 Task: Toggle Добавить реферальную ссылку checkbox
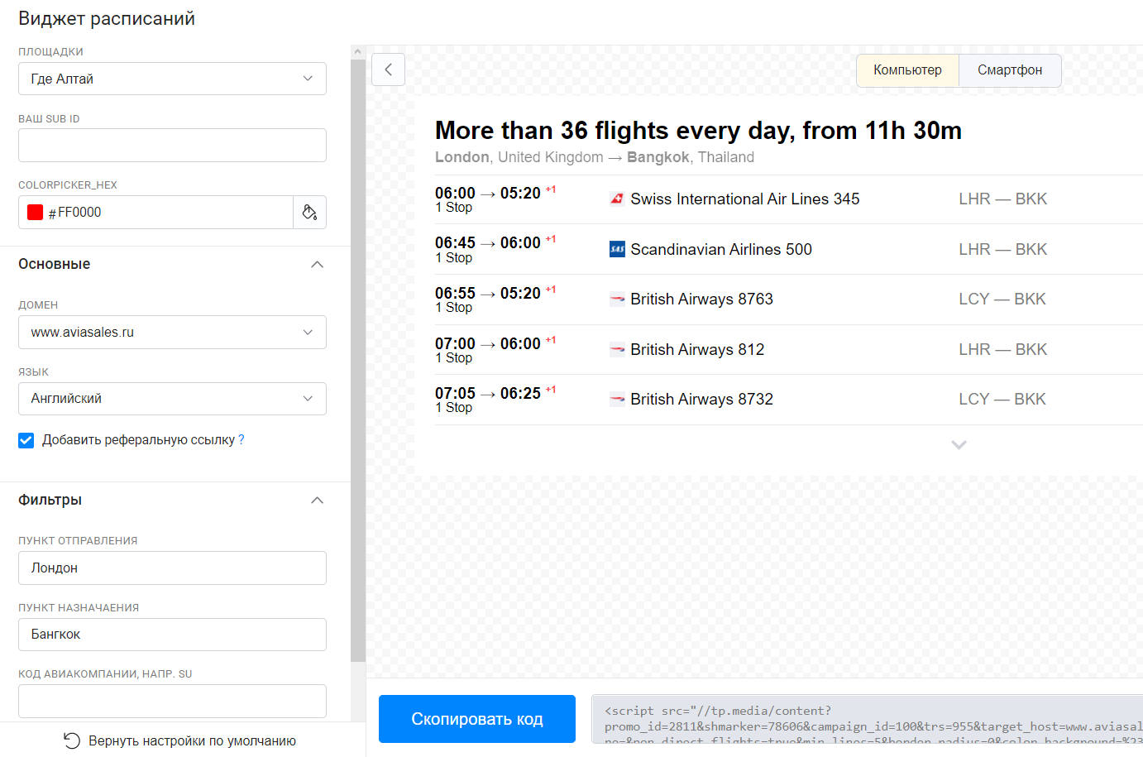click(x=26, y=440)
